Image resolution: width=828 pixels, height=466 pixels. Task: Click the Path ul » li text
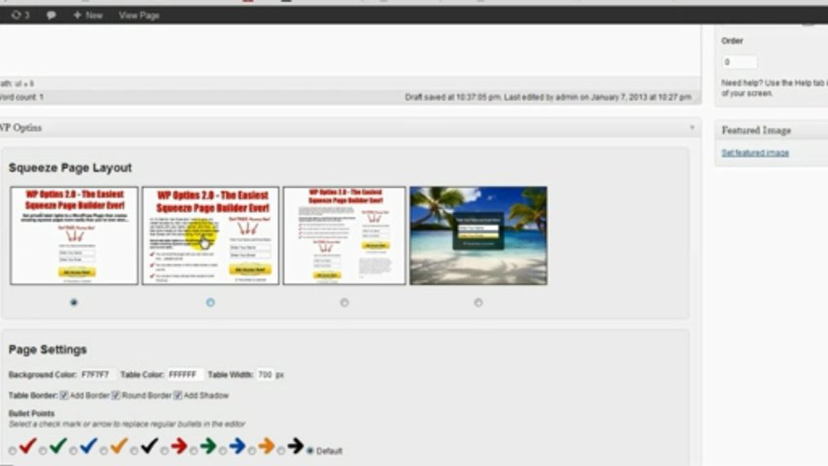[x=17, y=83]
